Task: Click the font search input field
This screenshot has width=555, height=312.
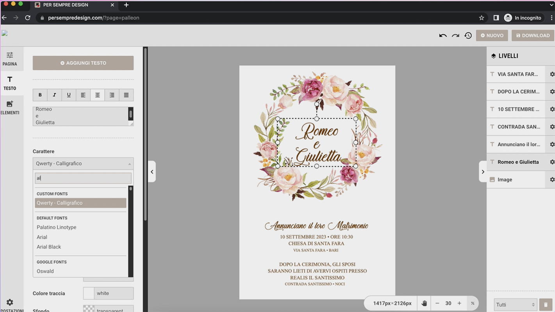Action: tap(83, 178)
